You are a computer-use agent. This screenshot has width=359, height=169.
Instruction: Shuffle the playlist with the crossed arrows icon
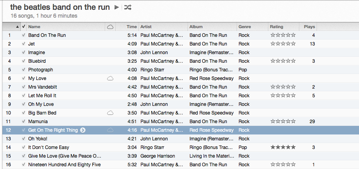point(128,7)
